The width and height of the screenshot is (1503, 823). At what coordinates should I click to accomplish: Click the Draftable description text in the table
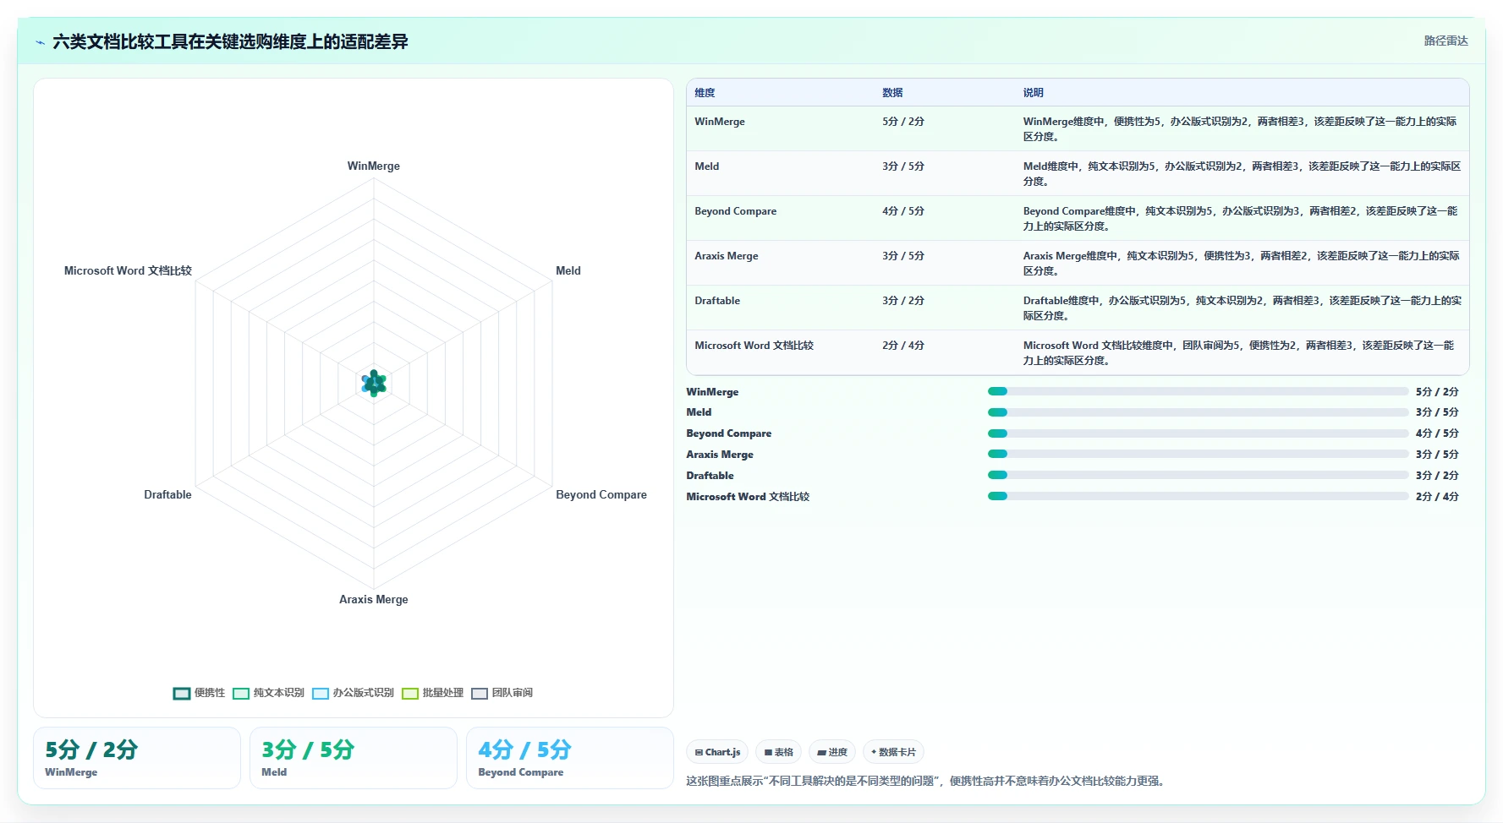(1242, 308)
